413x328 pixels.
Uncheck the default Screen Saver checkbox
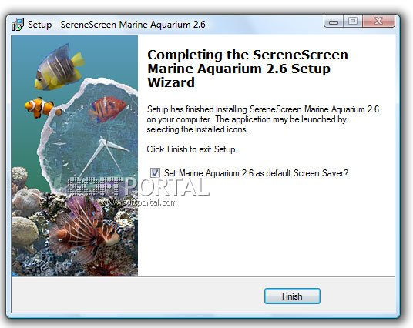(x=155, y=173)
